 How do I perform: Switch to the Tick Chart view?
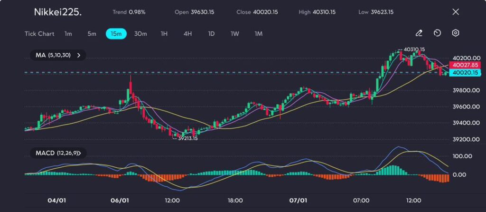click(39, 34)
